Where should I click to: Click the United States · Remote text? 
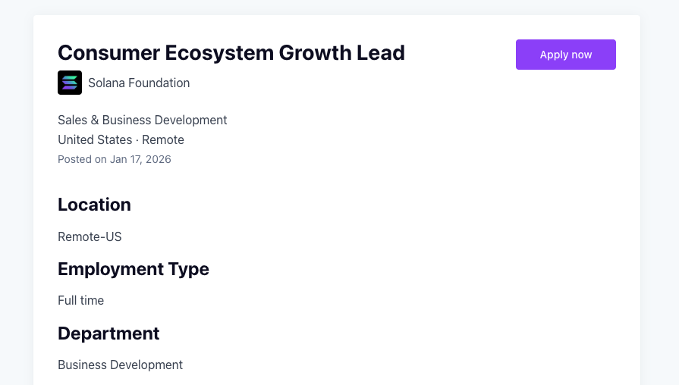click(121, 139)
